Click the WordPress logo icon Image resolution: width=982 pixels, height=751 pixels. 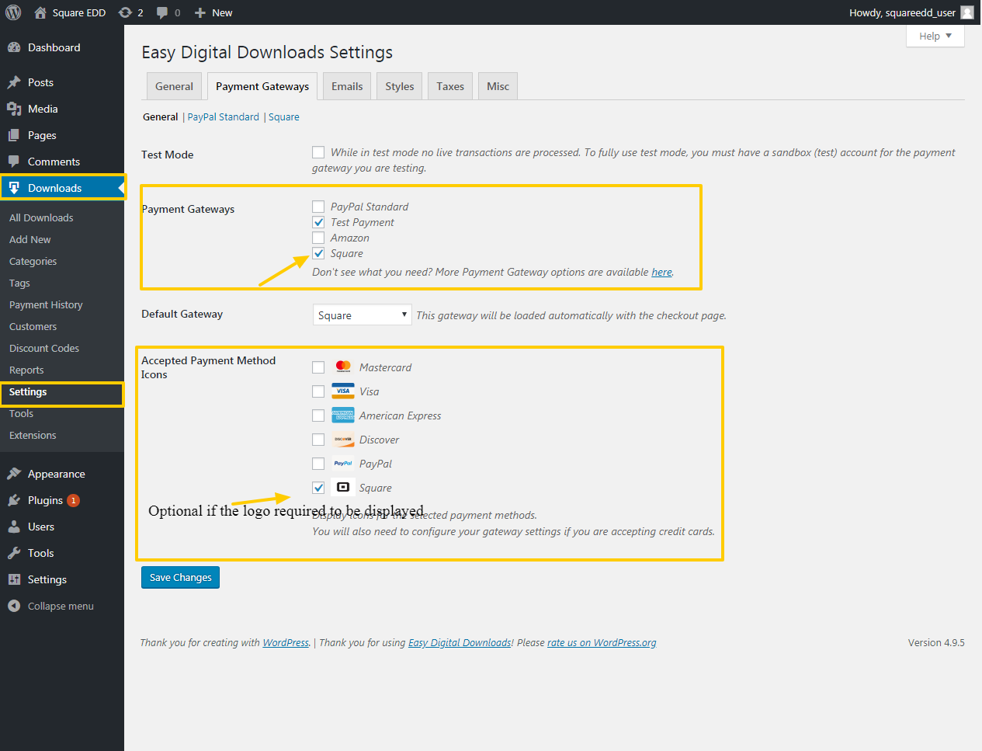(13, 12)
